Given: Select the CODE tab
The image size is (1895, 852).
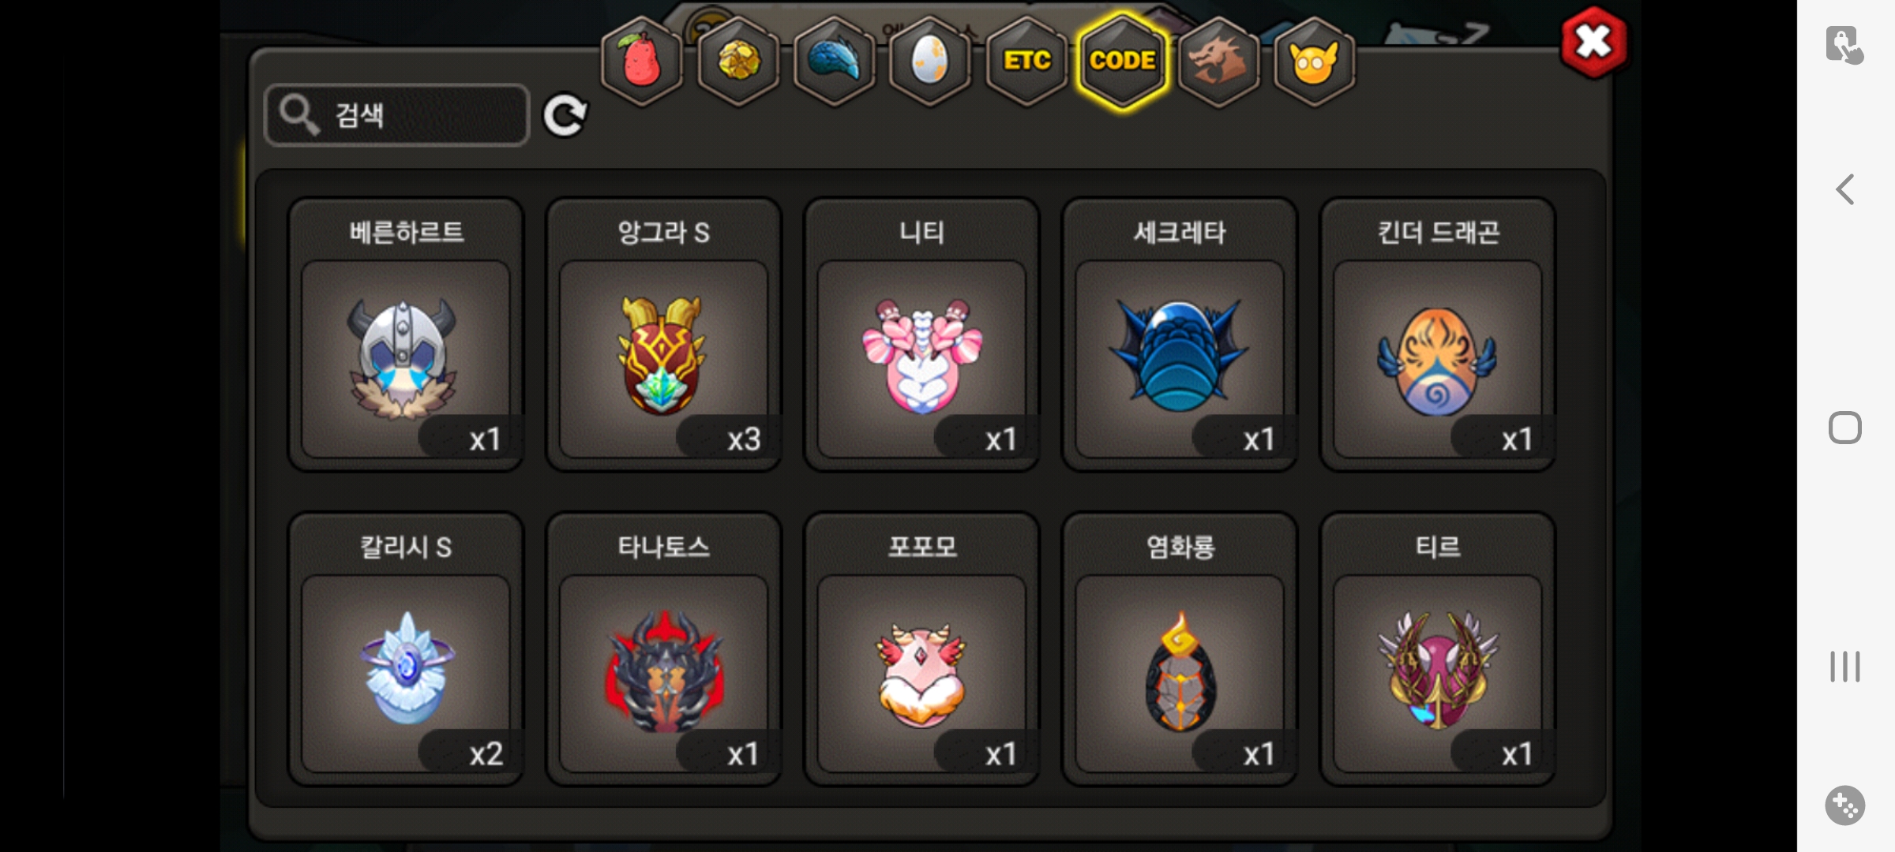Looking at the screenshot, I should tap(1122, 61).
